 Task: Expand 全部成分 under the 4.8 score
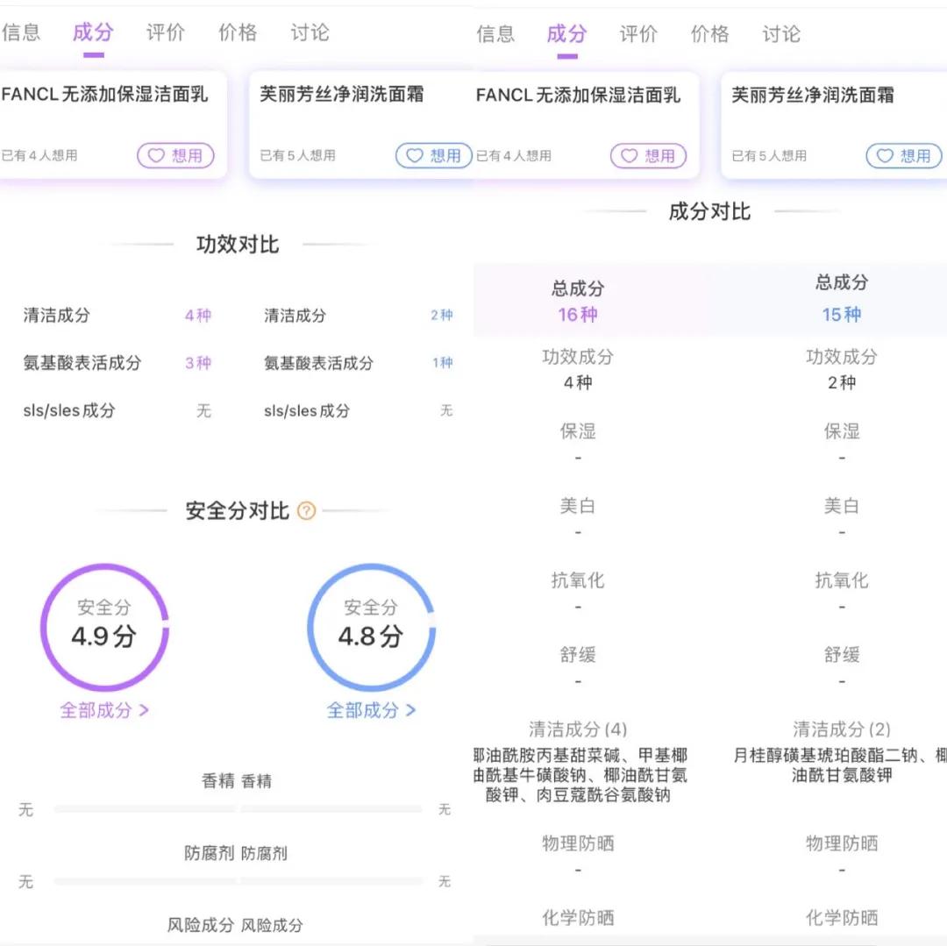coord(370,712)
